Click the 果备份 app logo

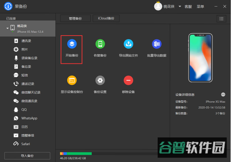pos(8,6)
